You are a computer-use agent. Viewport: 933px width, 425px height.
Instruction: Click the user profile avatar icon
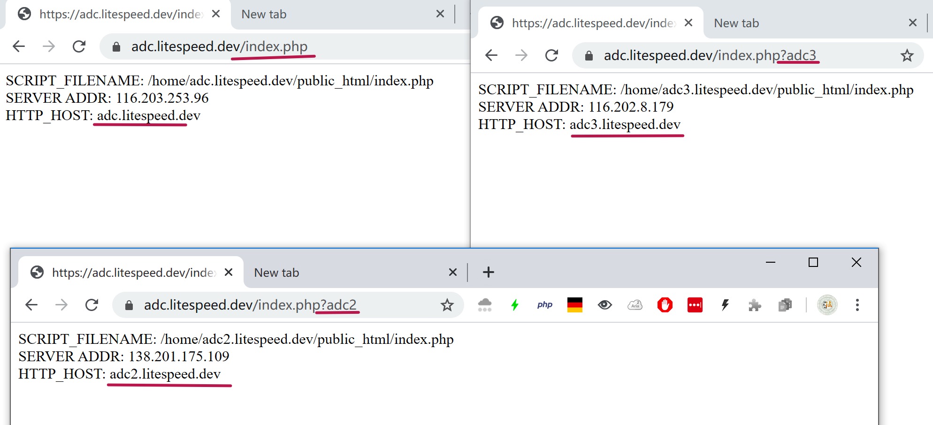click(x=827, y=305)
